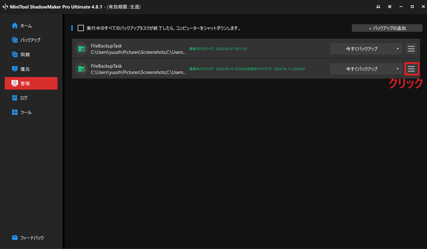Open the hamburger menu for the 2026-06-07 task
Viewport: 427px width, 249px height.
point(411,49)
